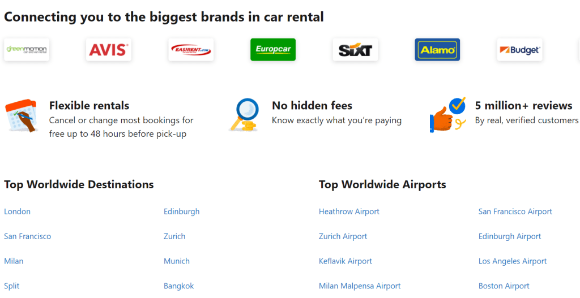This screenshot has height=298, width=580.
Task: Select the Alamo brand logo
Action: pos(437,50)
